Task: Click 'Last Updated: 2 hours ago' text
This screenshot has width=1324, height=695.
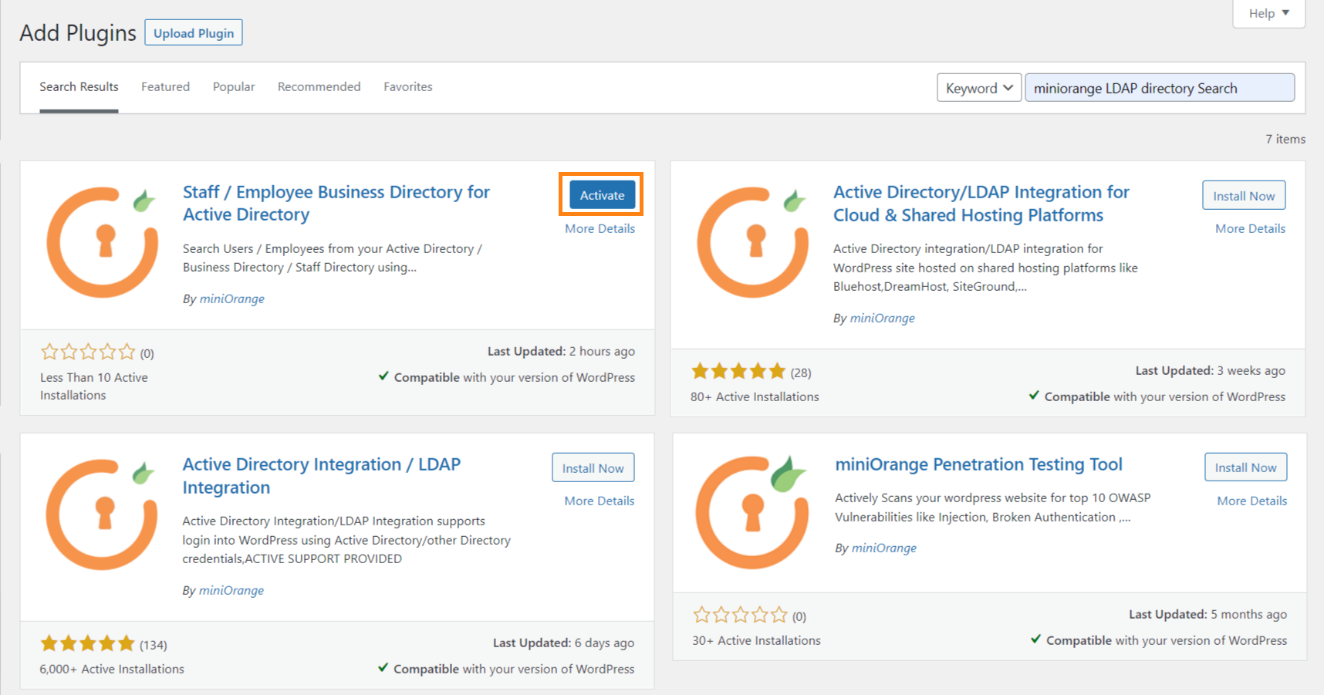Action: 561,351
